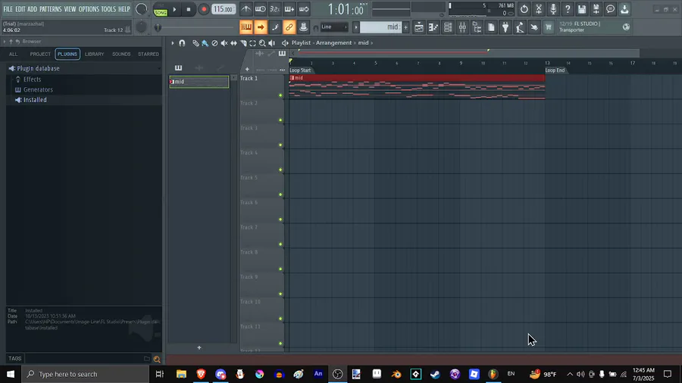Screen dimensions: 682x383
Task: Toggle playlist magnet snap icon
Action: [182, 43]
